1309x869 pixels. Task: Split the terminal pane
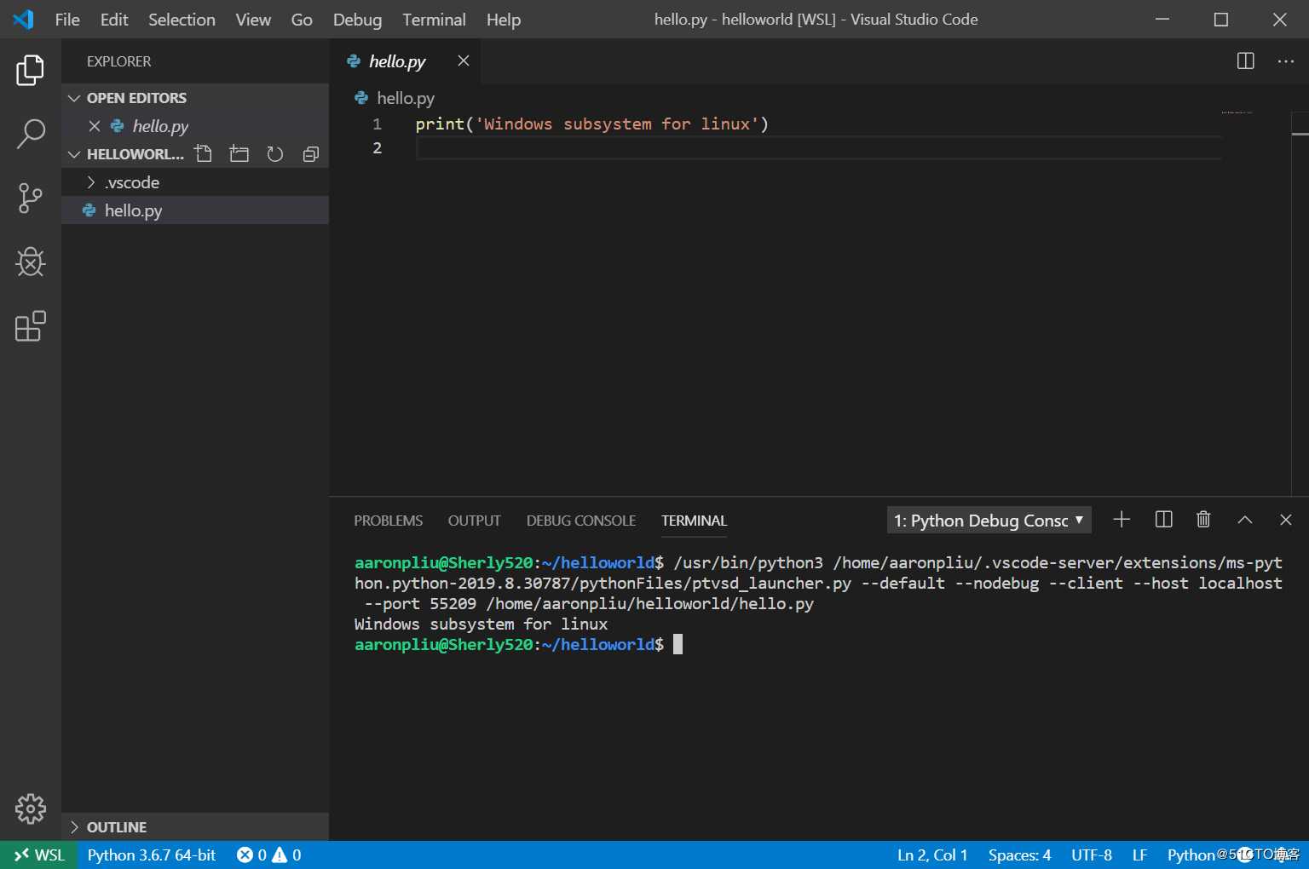tap(1163, 520)
